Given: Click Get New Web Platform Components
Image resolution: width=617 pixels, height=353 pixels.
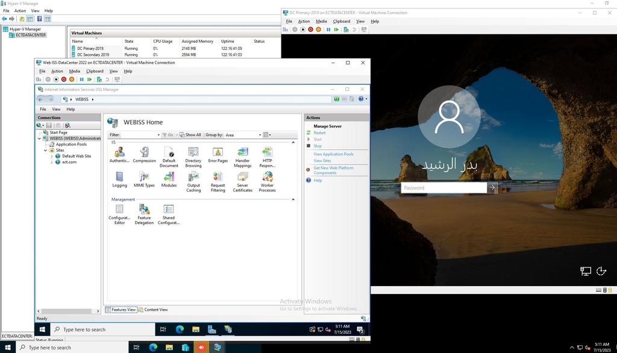Looking at the screenshot, I should [x=333, y=170].
